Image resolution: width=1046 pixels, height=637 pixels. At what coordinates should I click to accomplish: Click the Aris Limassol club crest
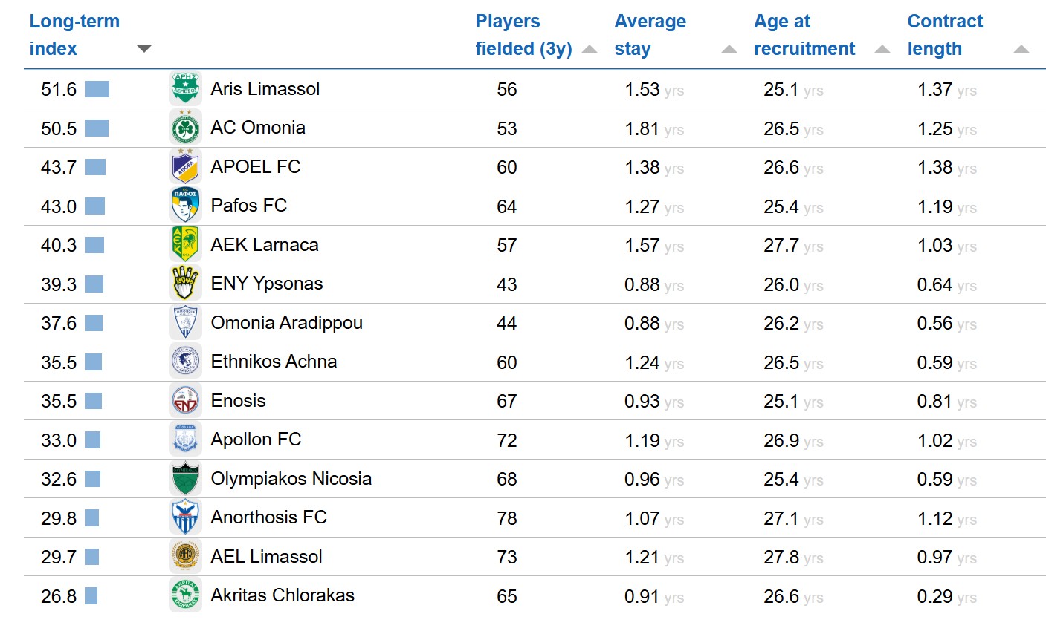pos(185,89)
